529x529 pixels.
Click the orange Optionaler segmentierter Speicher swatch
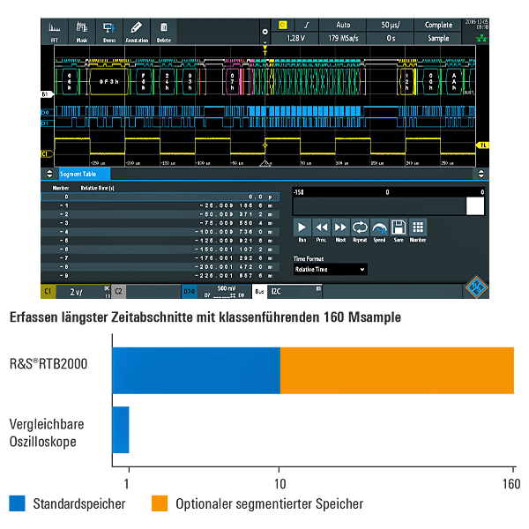160,503
